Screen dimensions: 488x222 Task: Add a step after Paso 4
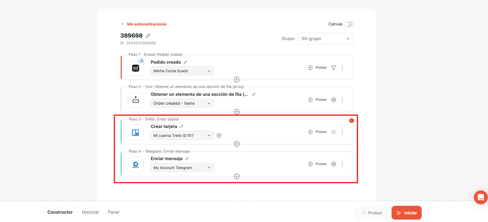coord(237,176)
